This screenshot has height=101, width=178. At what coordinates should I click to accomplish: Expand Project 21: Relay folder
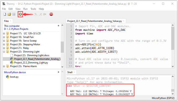(4, 48)
